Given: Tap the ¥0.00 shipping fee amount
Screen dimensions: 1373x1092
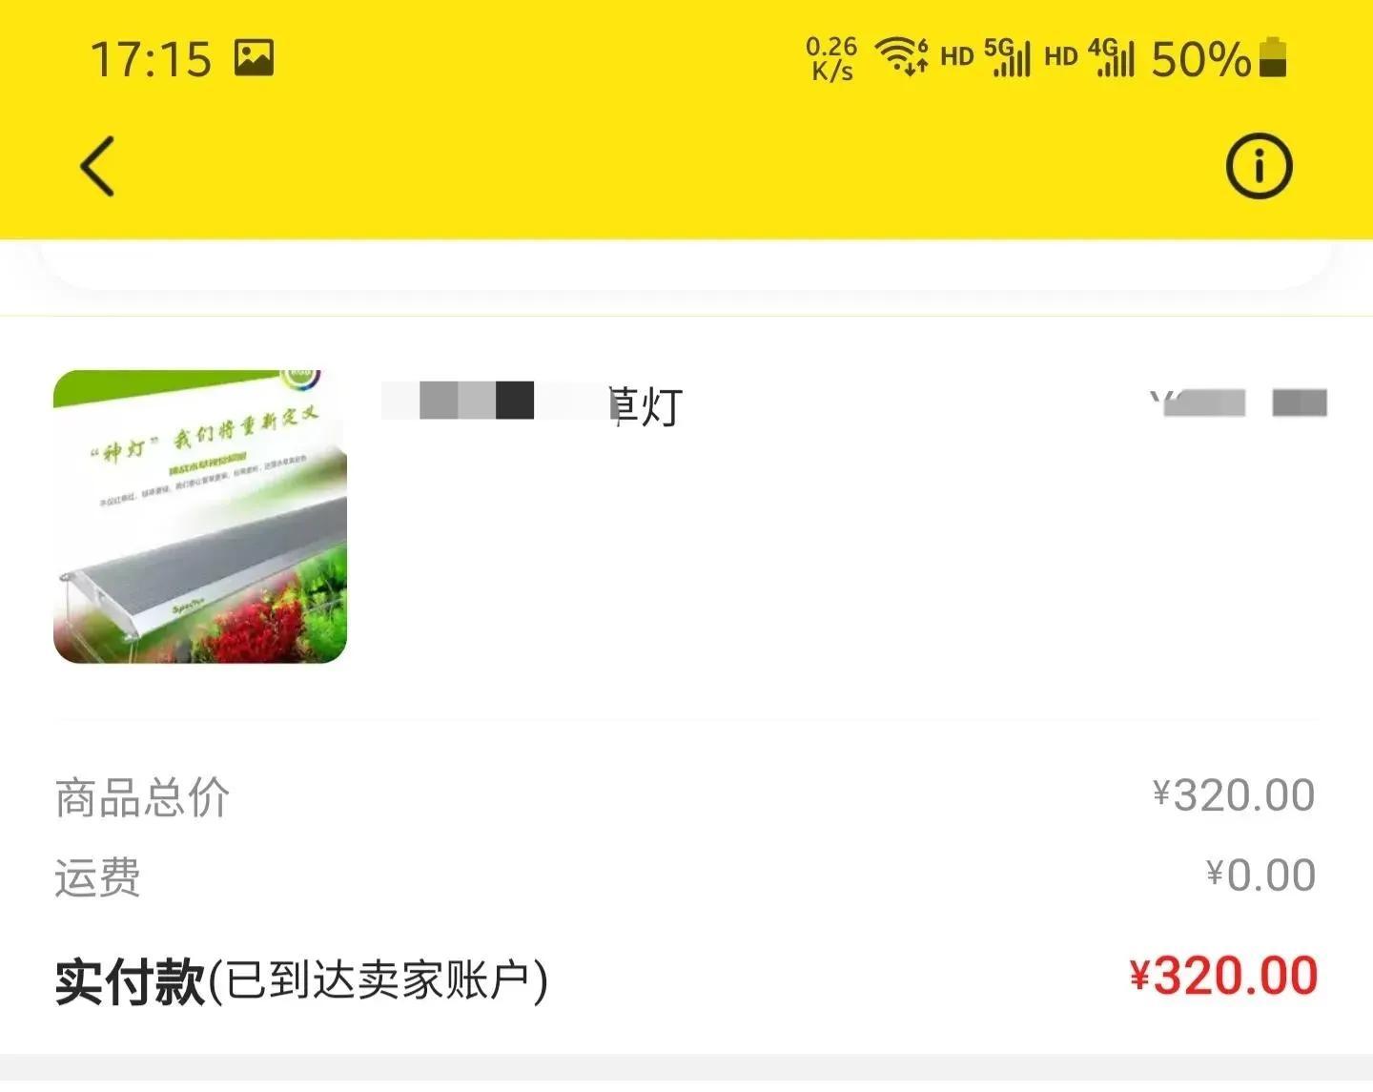Looking at the screenshot, I should tap(1260, 876).
